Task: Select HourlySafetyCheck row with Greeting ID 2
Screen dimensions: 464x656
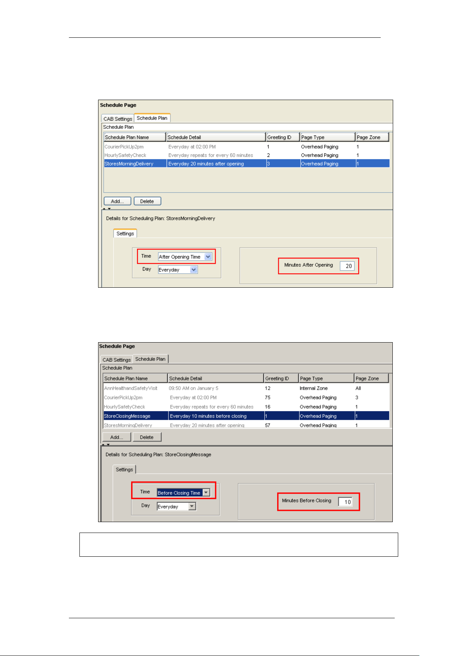Action: pos(246,155)
